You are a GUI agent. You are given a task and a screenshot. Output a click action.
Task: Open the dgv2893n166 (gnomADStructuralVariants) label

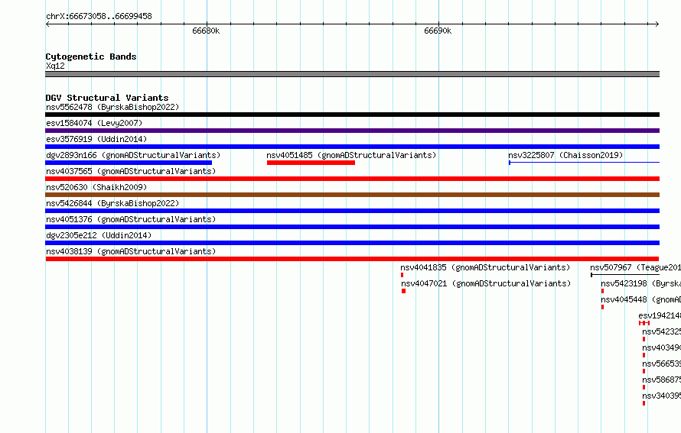click(133, 155)
